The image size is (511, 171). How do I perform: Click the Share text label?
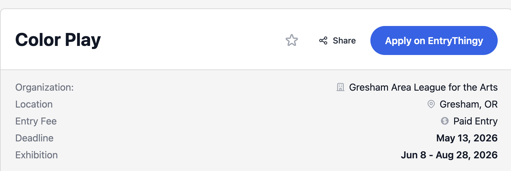344,40
